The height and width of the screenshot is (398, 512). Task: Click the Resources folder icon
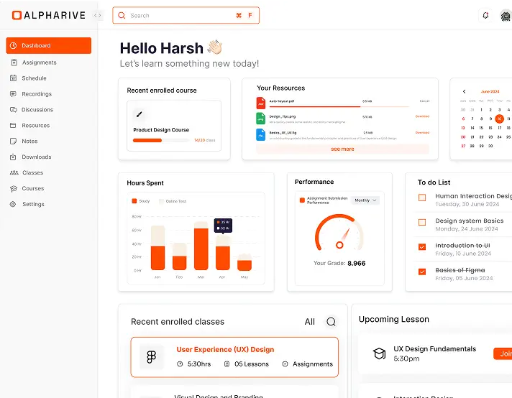13,125
